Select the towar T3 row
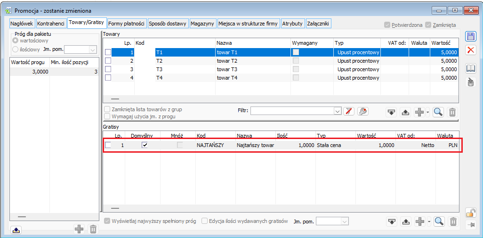The image size is (483, 238). tap(227, 69)
